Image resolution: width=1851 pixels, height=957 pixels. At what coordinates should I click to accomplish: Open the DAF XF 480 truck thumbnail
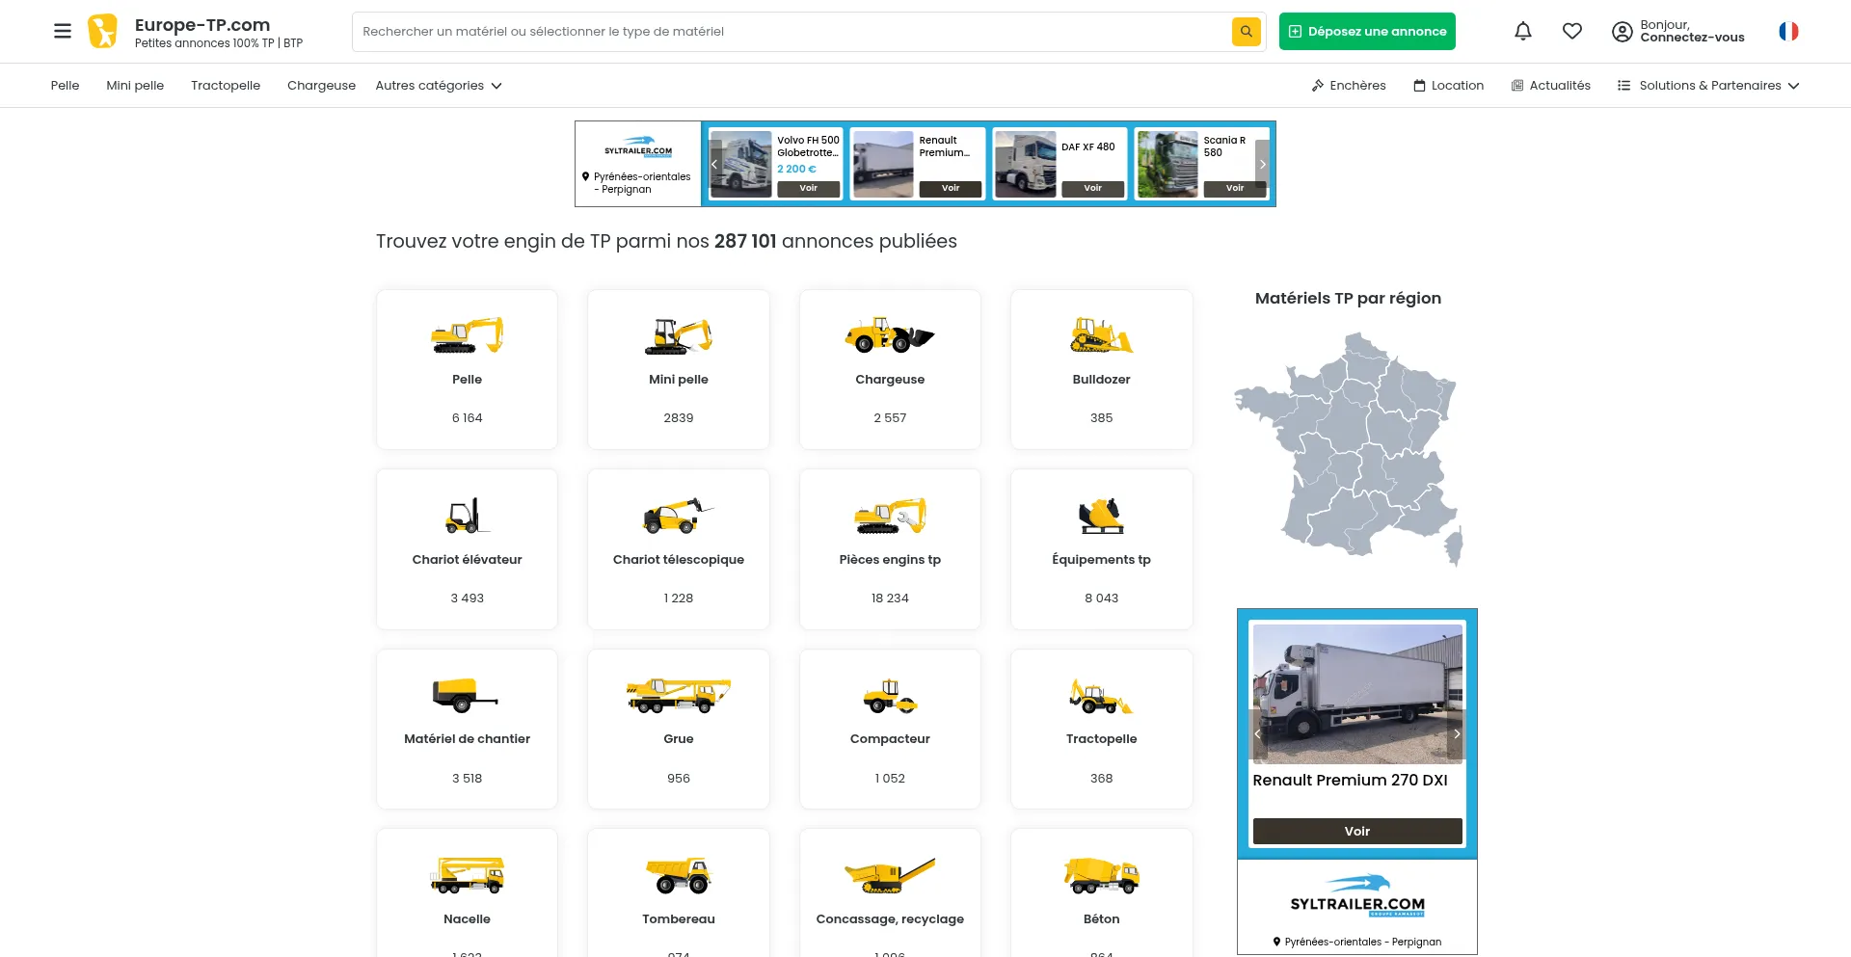(1025, 165)
